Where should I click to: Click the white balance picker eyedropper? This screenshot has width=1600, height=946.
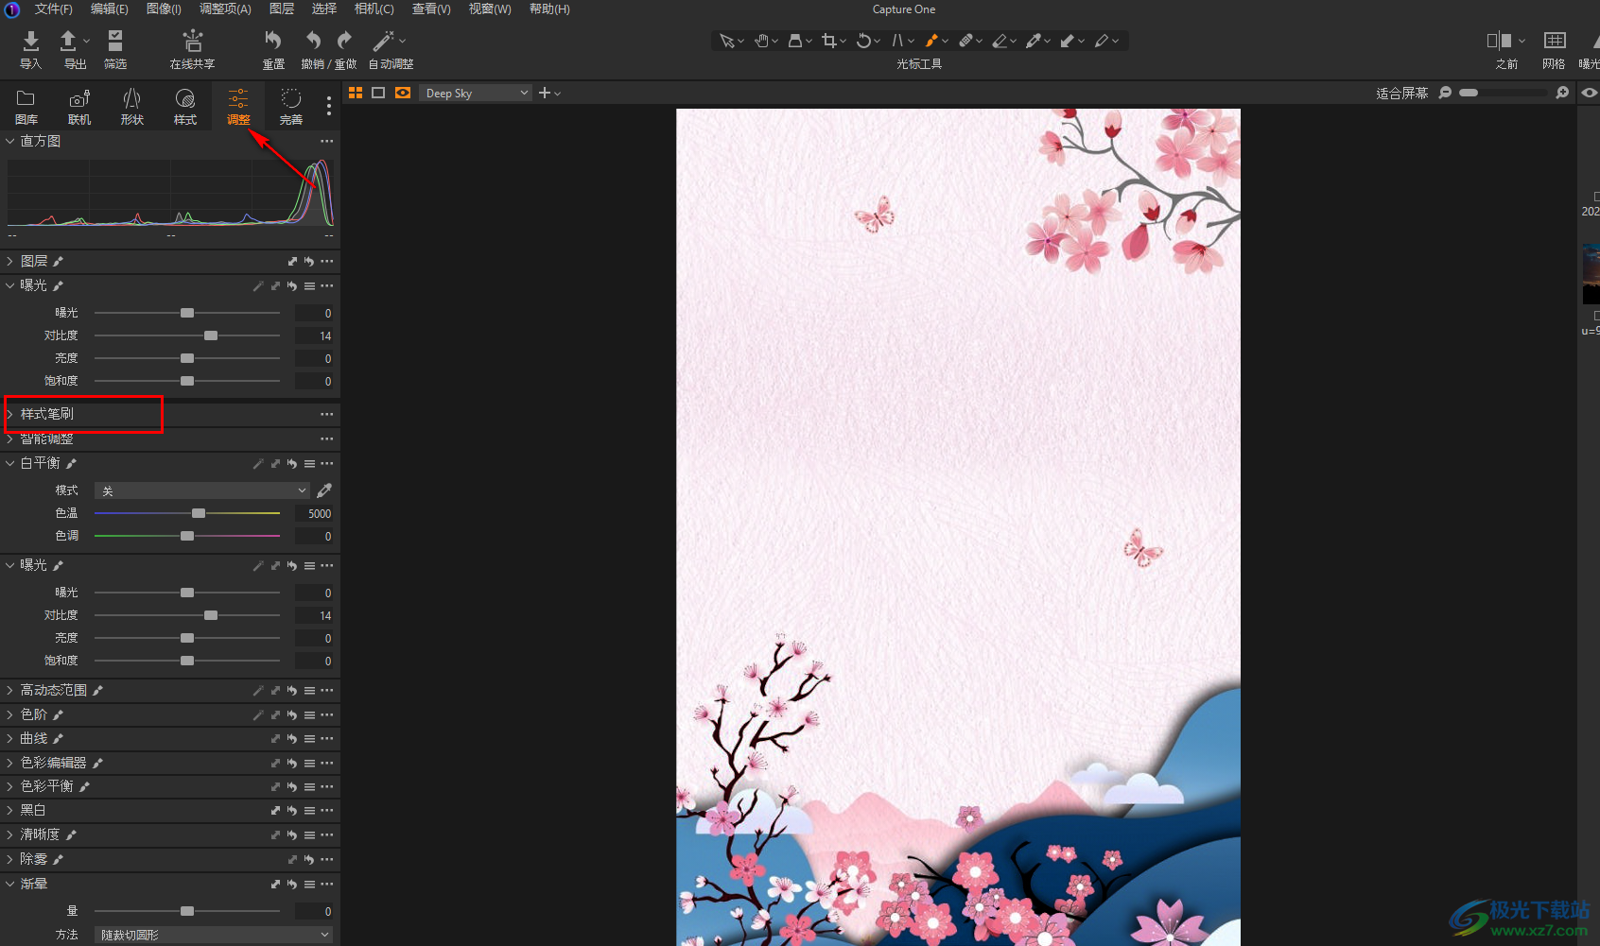(324, 490)
